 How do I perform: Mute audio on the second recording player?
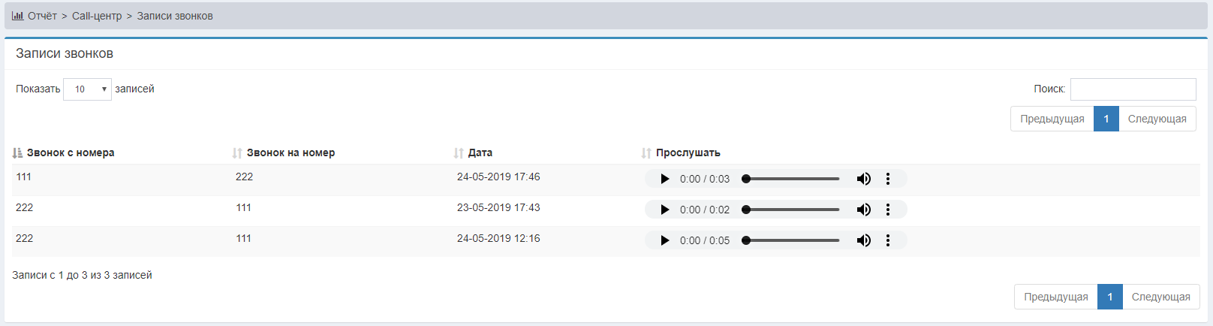pos(863,210)
